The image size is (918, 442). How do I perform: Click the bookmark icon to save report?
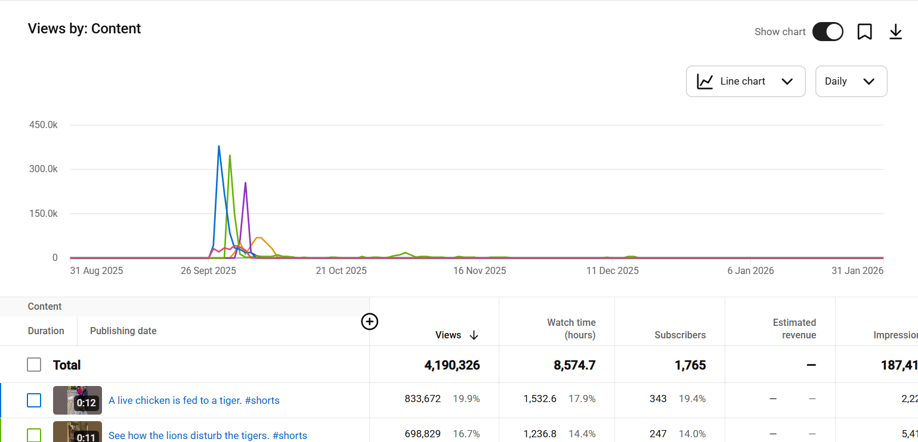click(x=864, y=32)
